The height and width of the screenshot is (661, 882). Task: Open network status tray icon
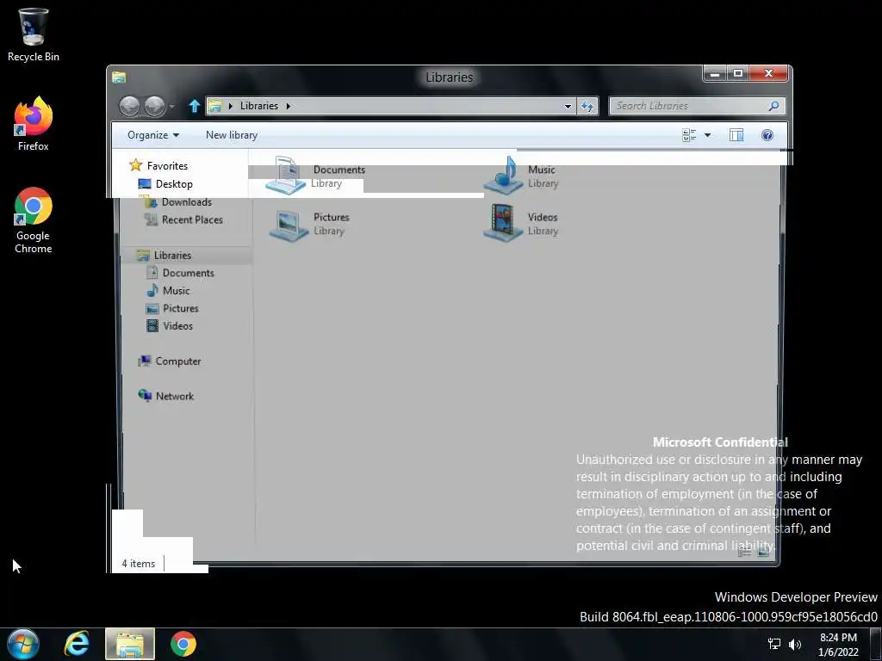(774, 644)
